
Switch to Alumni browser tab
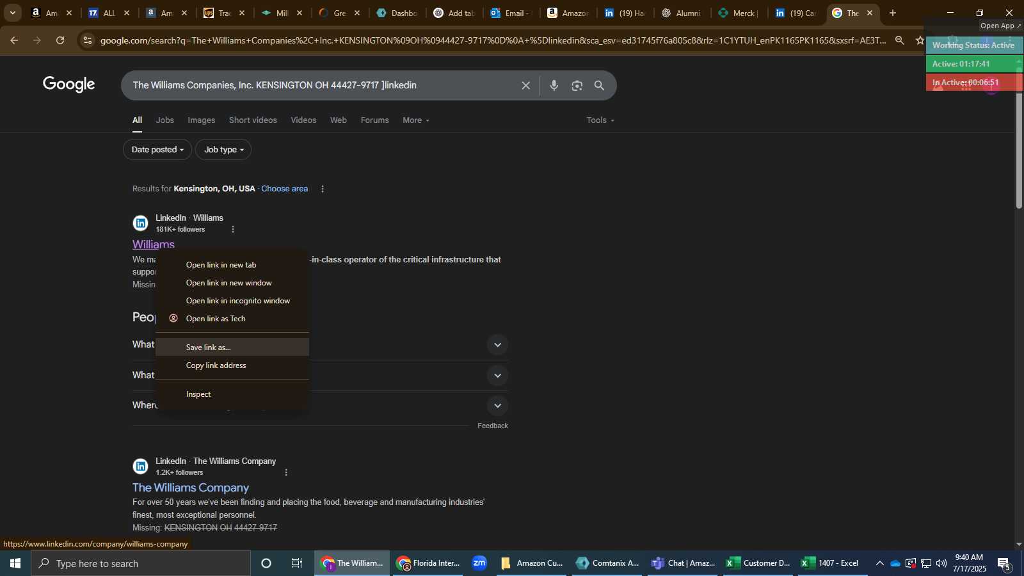pos(681,13)
